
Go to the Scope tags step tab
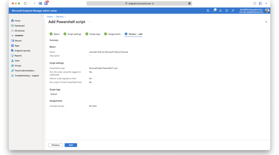[x=93, y=34]
